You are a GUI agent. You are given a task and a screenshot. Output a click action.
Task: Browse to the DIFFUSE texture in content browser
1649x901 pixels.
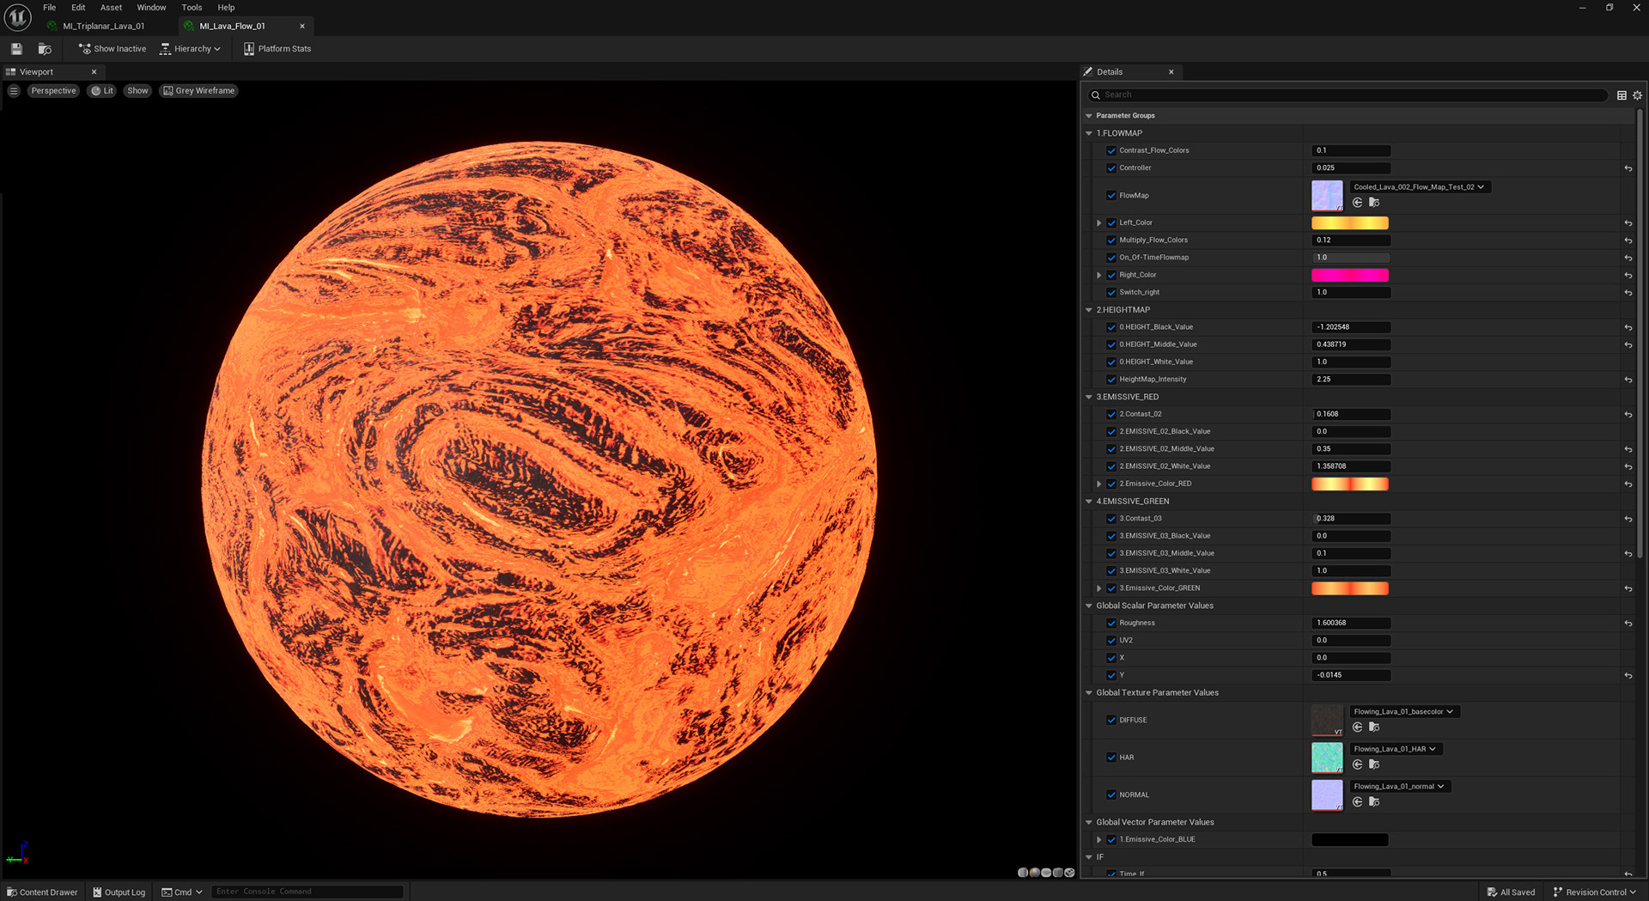tap(1374, 727)
